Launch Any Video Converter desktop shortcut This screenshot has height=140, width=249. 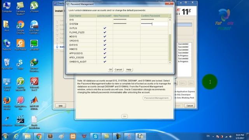(34, 27)
